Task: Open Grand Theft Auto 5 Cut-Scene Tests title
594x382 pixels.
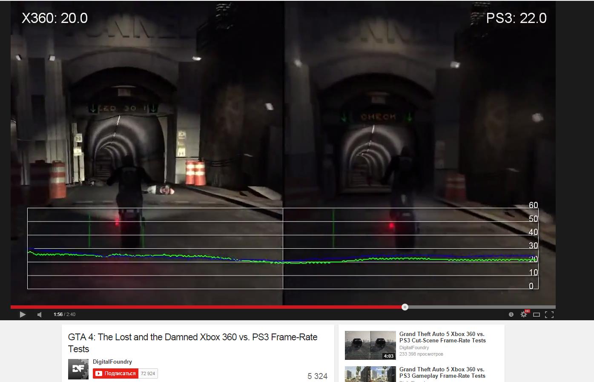Action: point(442,337)
